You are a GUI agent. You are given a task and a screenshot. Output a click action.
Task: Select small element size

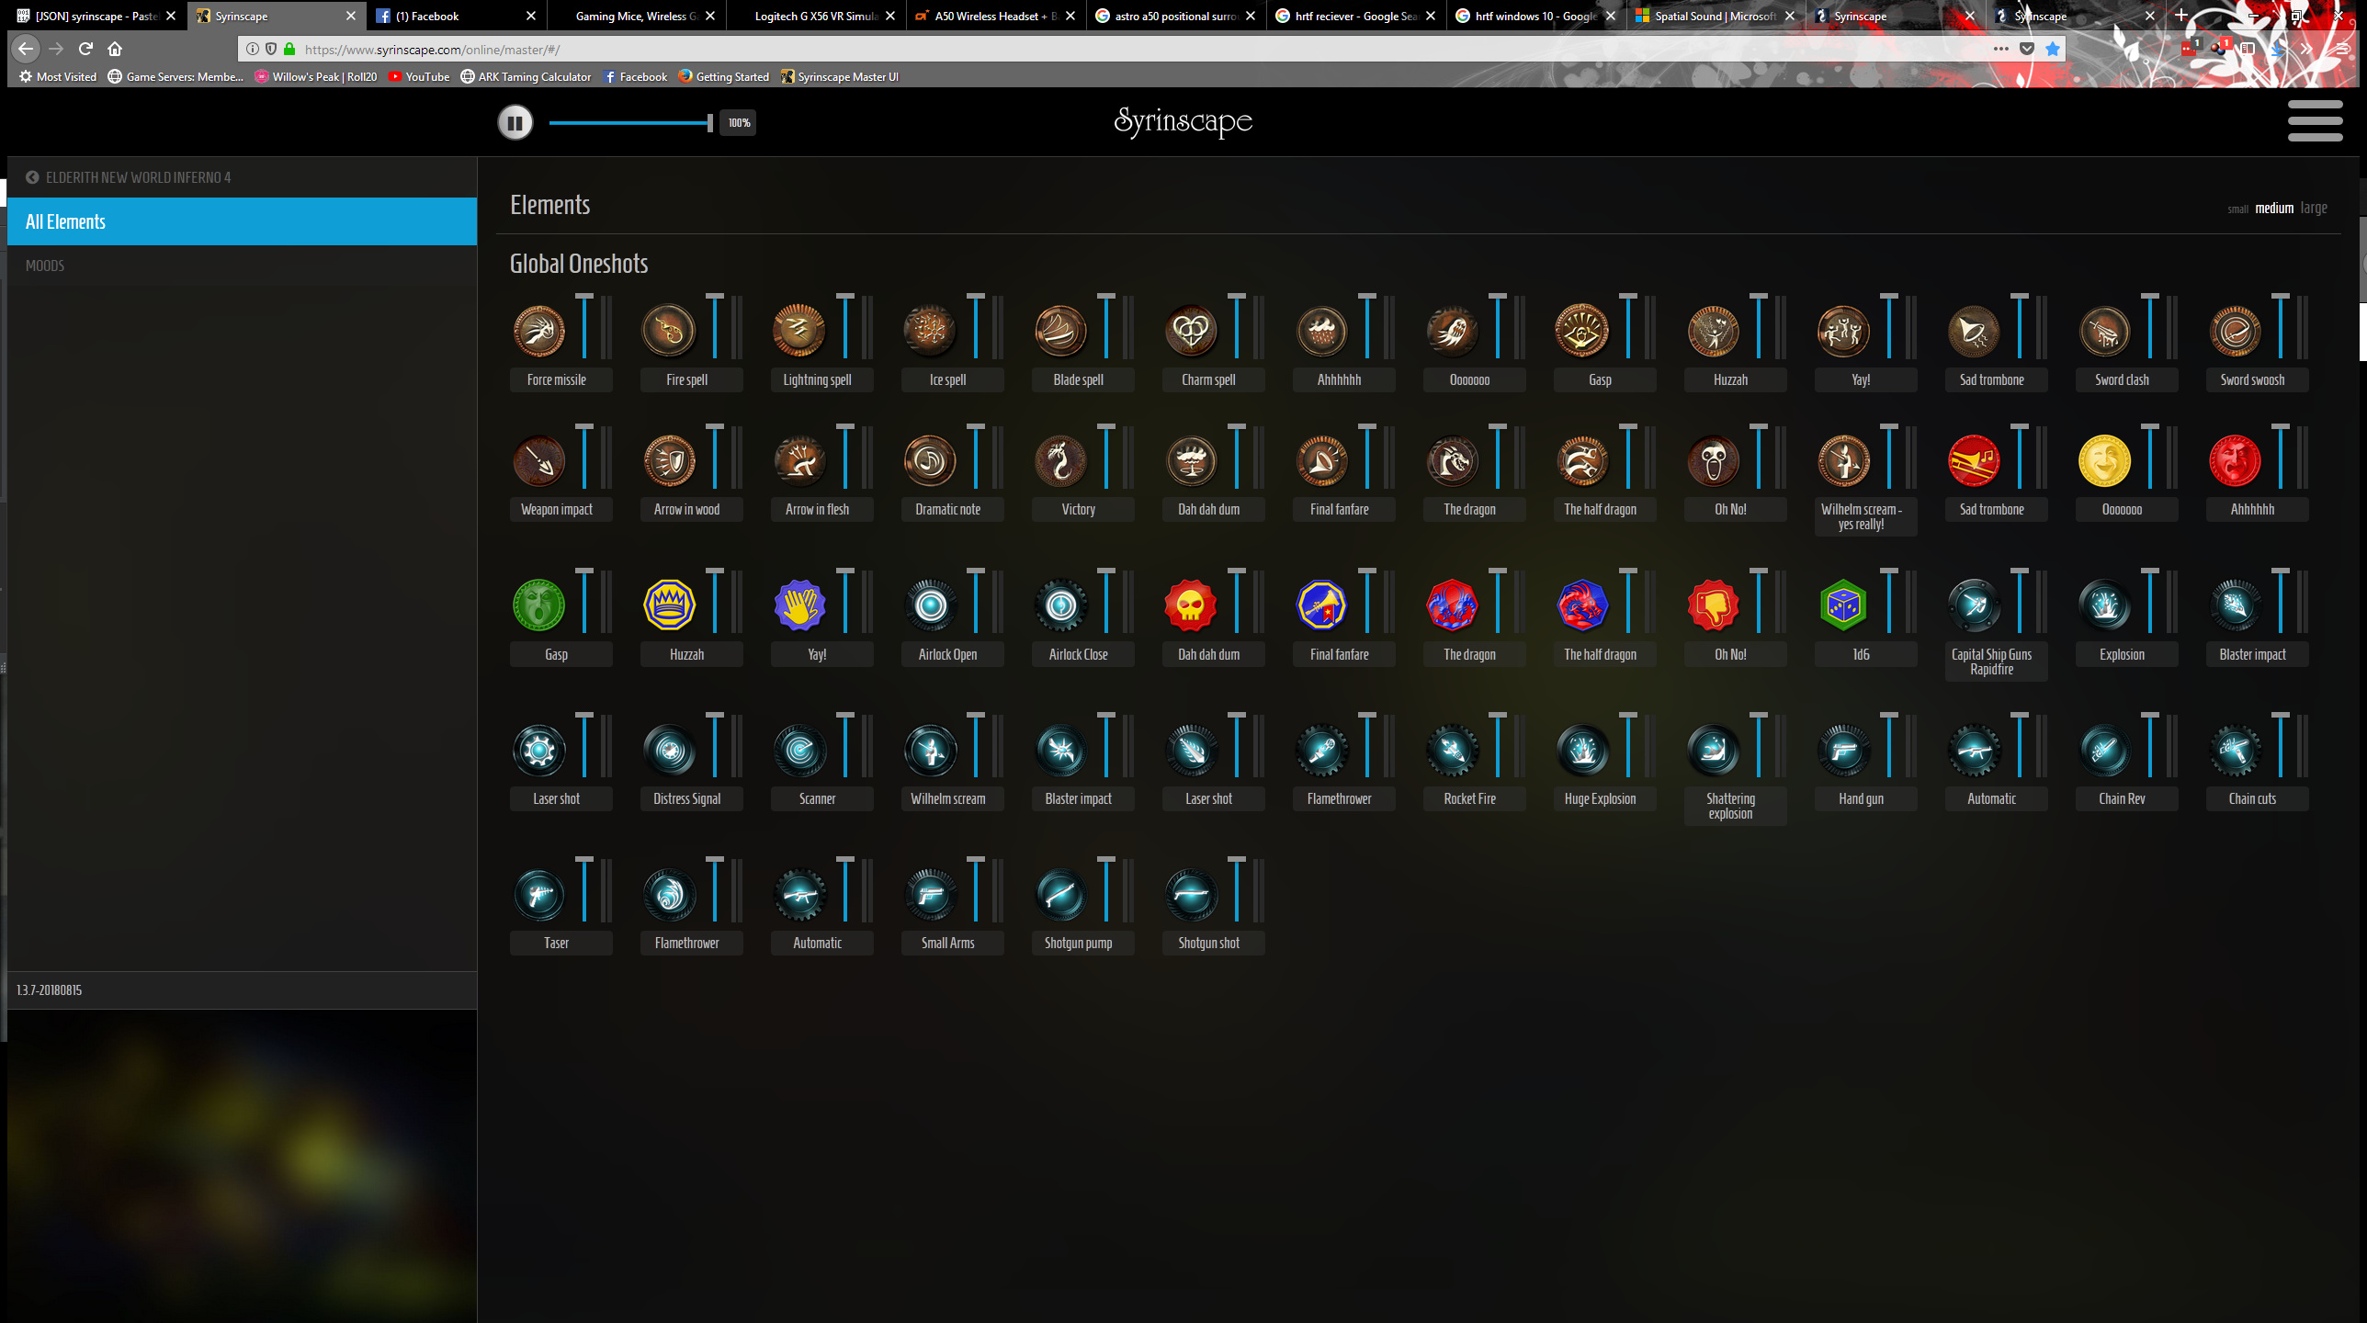2237,209
